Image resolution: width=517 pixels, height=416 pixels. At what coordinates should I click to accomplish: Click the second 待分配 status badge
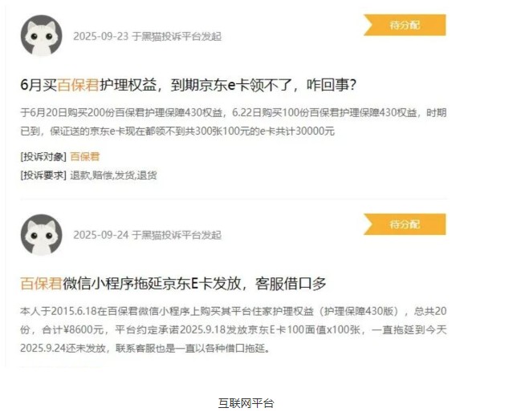click(405, 224)
